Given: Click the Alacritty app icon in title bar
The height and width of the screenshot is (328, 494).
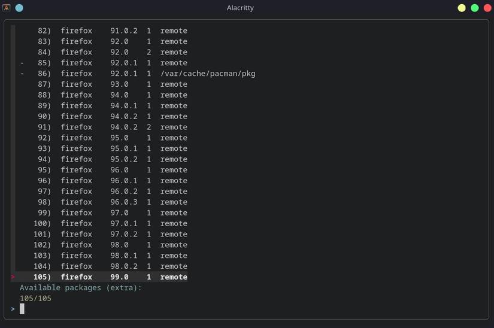Looking at the screenshot, I should (7, 8).
